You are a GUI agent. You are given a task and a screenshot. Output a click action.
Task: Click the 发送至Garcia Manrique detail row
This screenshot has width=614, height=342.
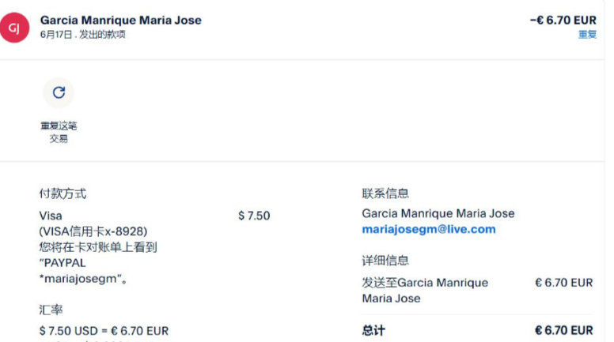pos(425,290)
